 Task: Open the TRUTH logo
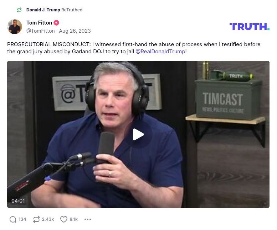click(250, 27)
